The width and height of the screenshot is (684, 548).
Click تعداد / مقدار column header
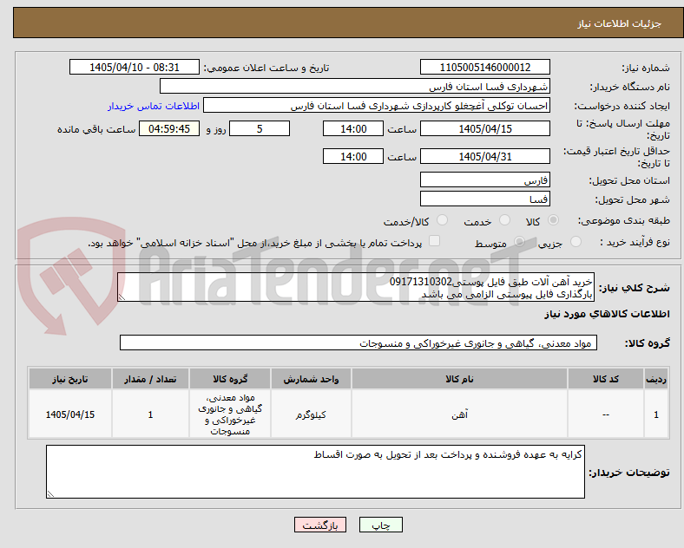point(150,379)
